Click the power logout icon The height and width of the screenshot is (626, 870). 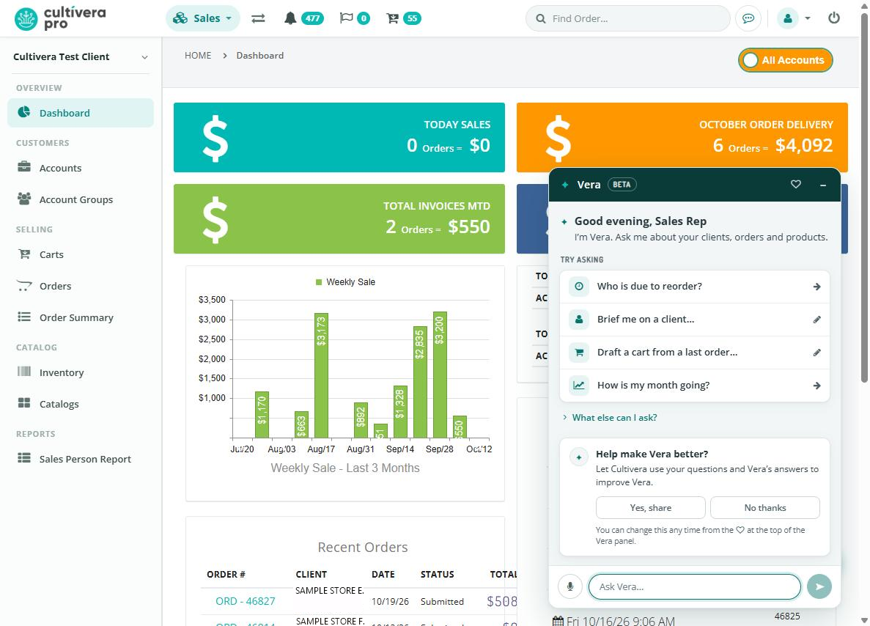834,18
